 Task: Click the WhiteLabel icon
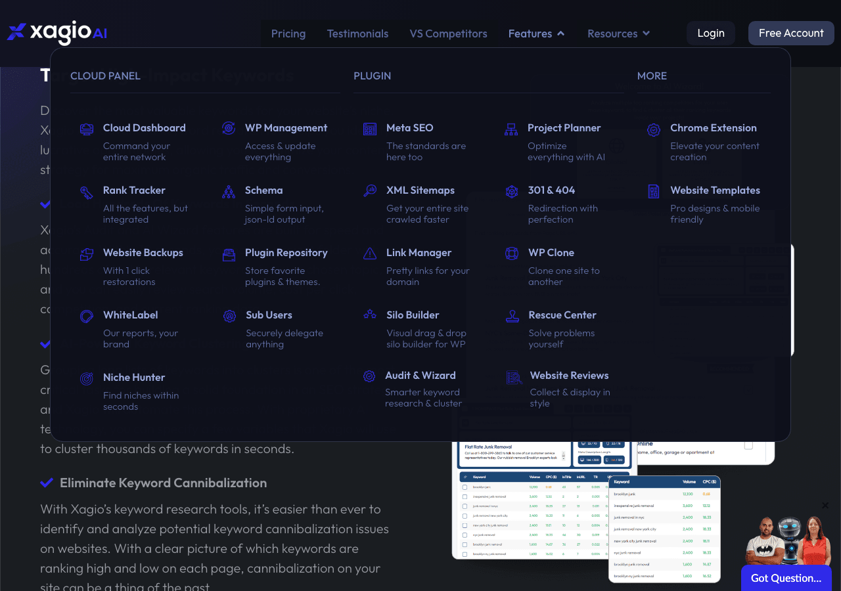[x=87, y=317]
